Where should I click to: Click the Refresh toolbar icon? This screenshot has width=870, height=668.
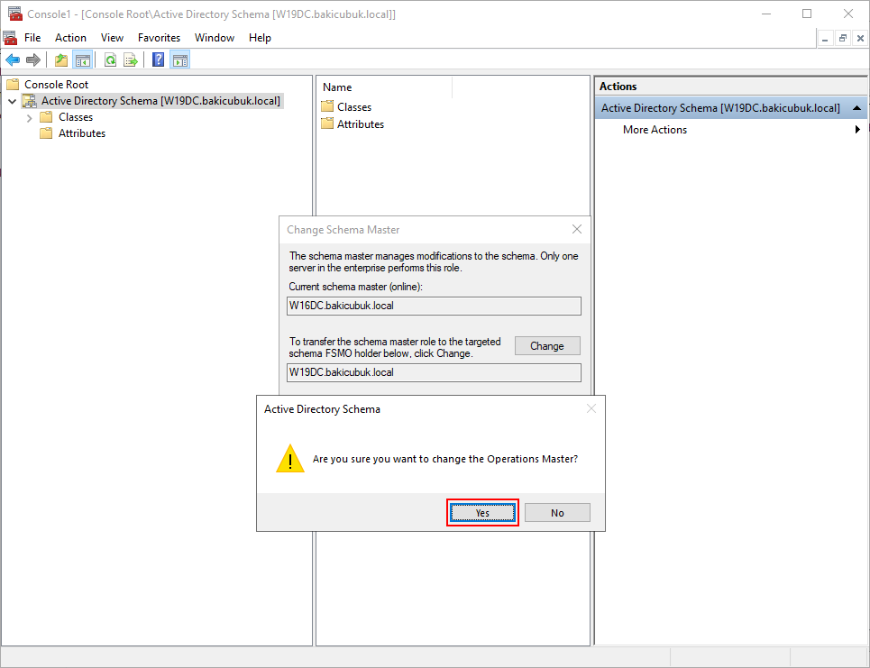click(110, 59)
